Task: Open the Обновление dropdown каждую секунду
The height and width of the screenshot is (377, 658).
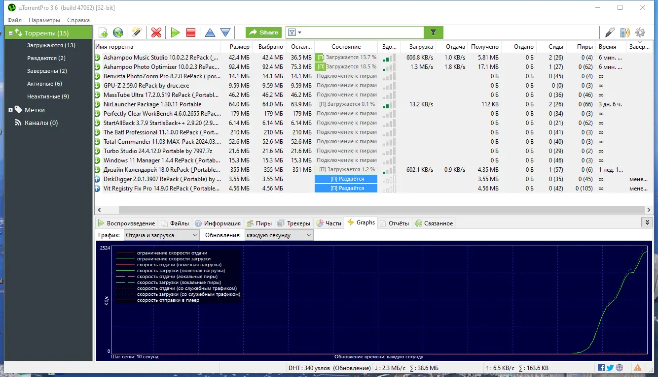Action: (x=279, y=235)
